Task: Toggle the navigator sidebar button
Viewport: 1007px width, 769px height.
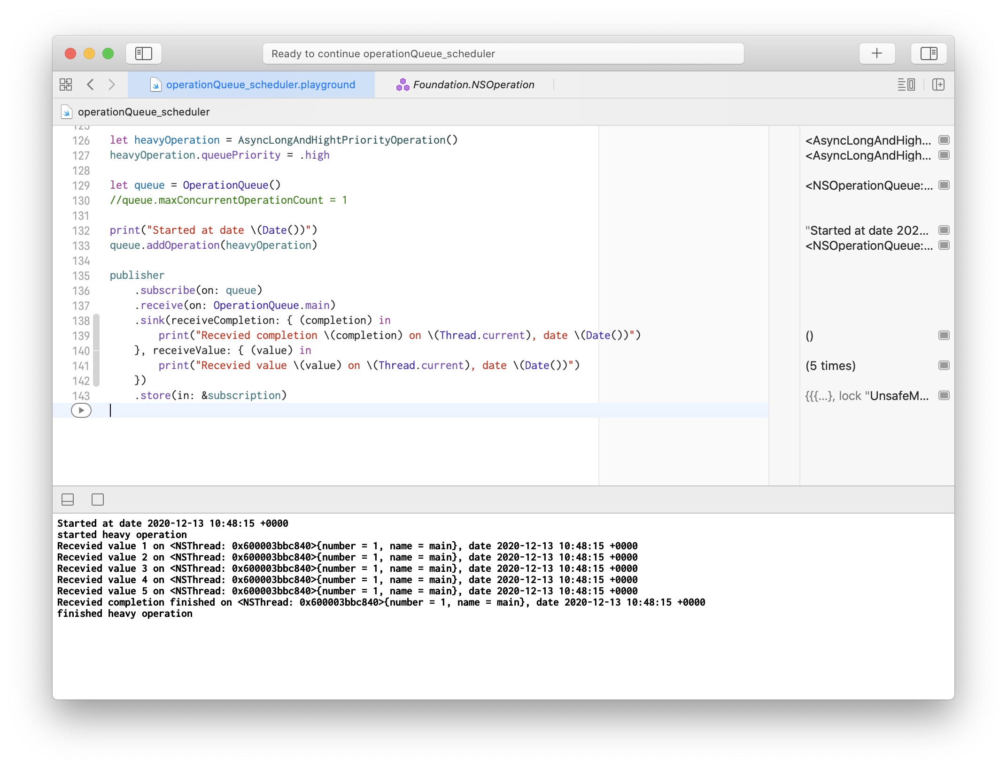Action: click(x=143, y=54)
